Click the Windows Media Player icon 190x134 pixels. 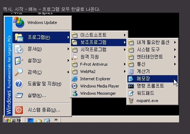tap(75, 86)
